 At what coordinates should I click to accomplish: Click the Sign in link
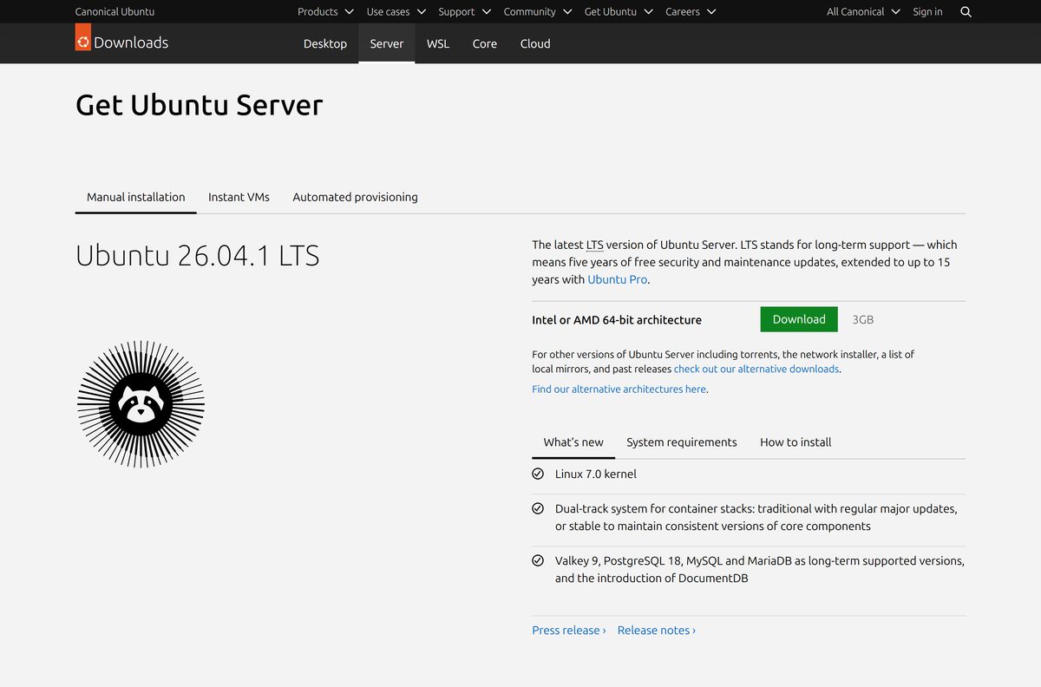click(x=927, y=12)
